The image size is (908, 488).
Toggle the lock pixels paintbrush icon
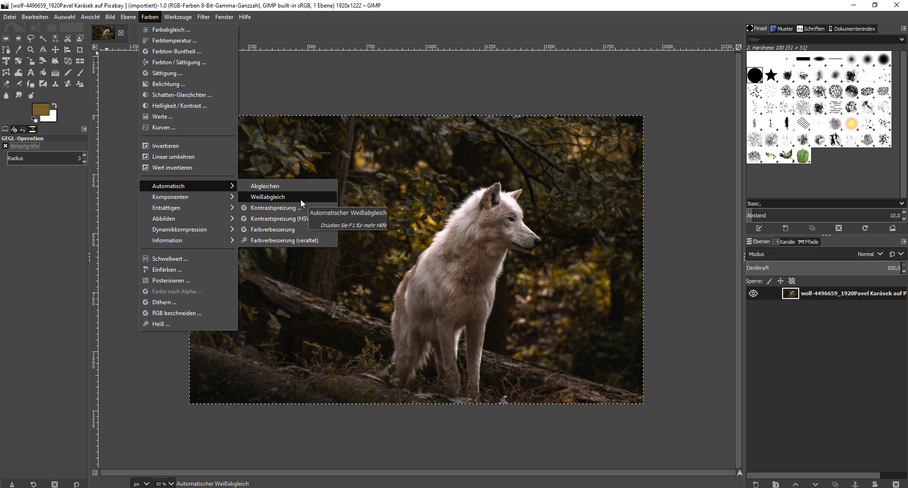pos(769,281)
